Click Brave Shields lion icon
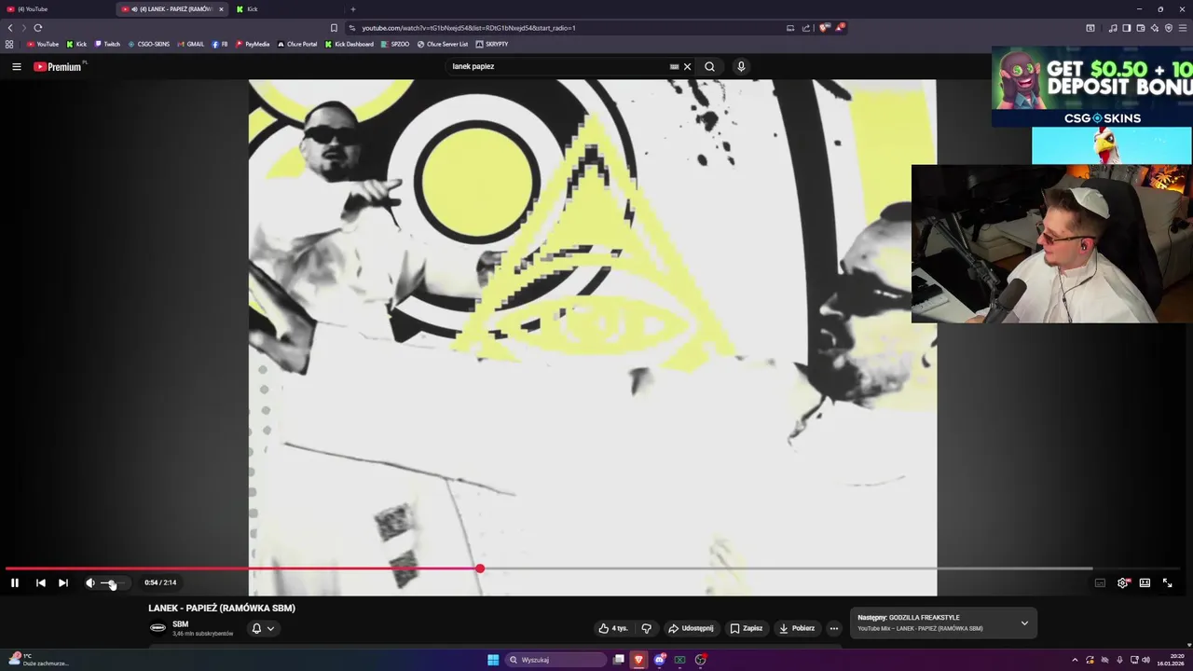 [823, 28]
